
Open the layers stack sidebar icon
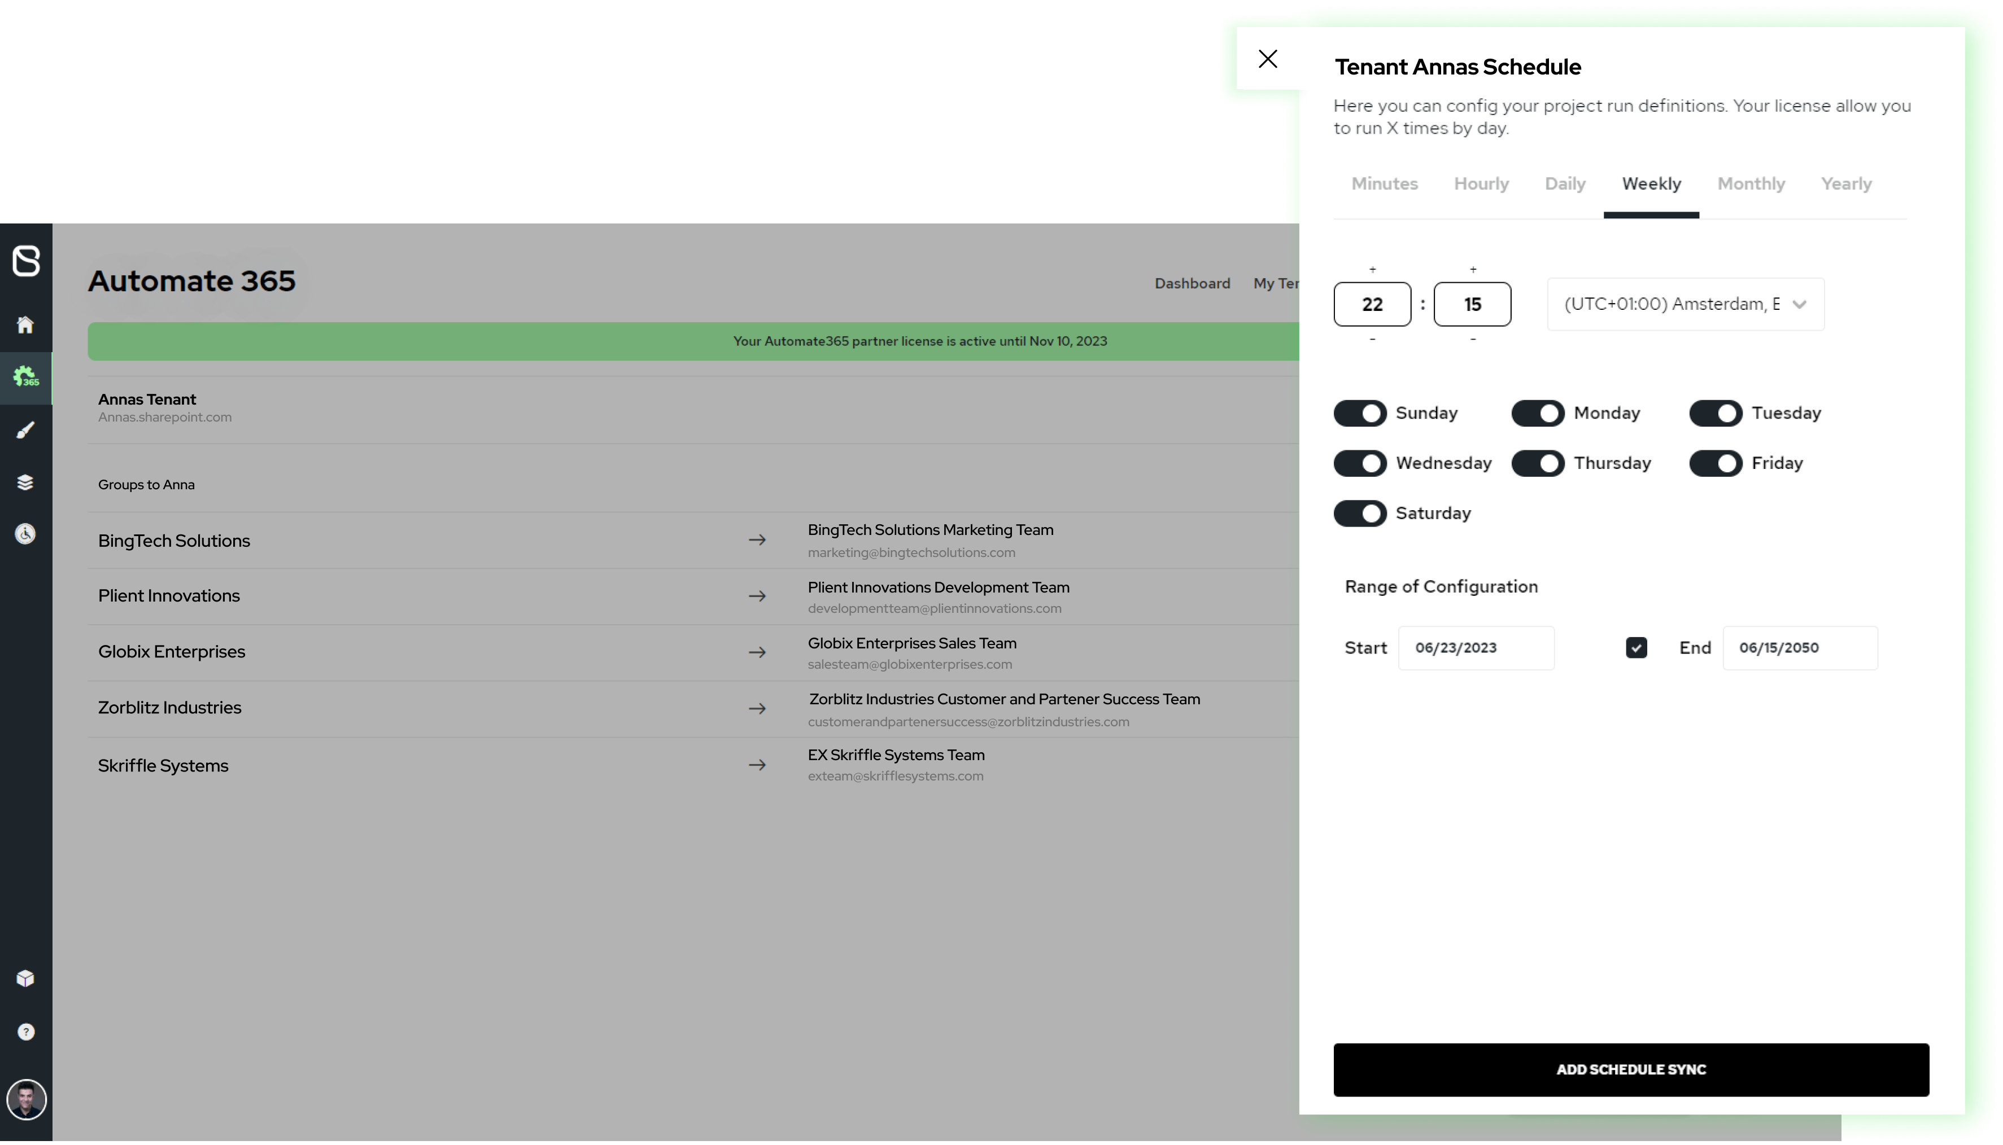25,483
